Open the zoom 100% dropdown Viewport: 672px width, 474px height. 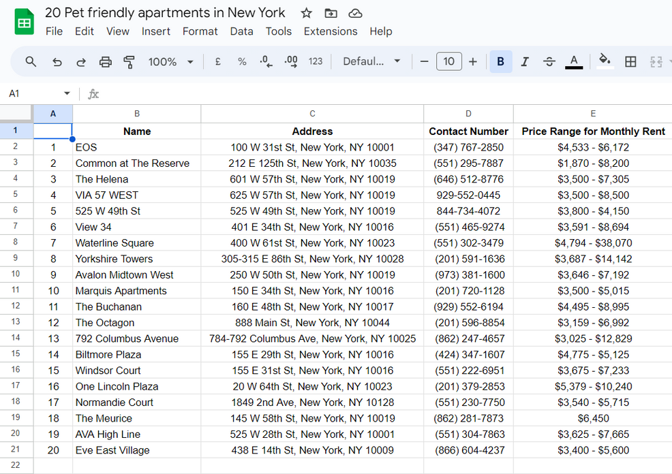(170, 62)
